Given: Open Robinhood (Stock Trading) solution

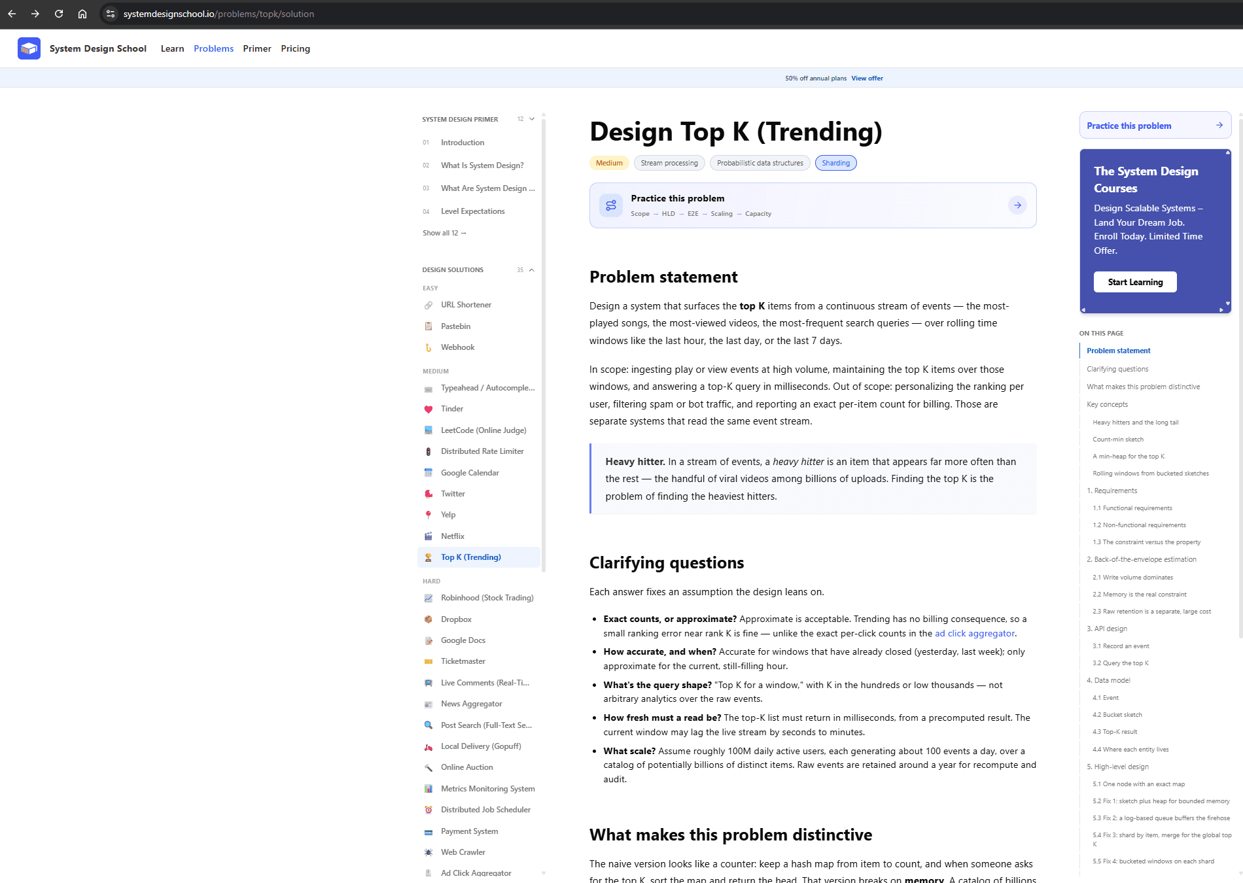Looking at the screenshot, I should [479, 598].
